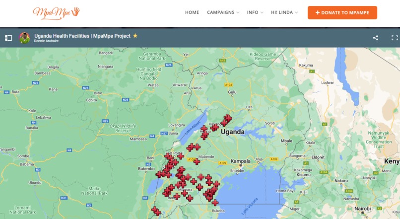
Task: Click the Bukoba label on map
Action: tap(218, 211)
